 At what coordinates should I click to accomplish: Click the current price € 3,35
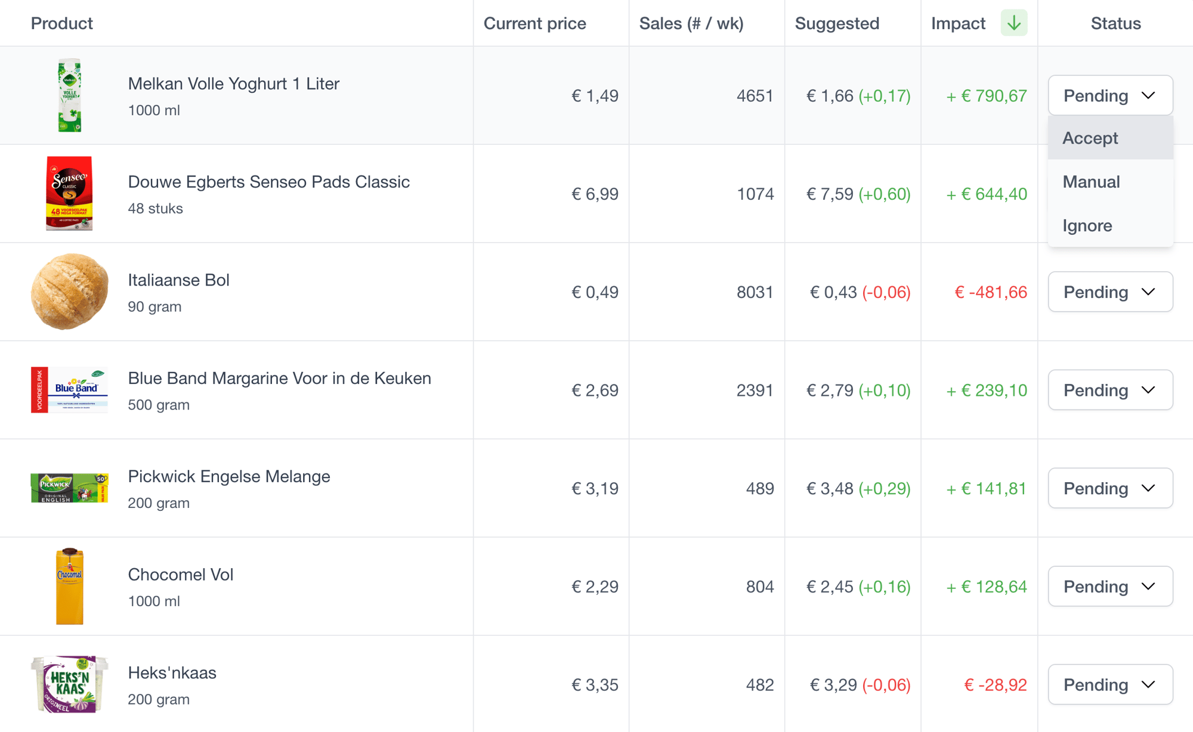(x=595, y=685)
